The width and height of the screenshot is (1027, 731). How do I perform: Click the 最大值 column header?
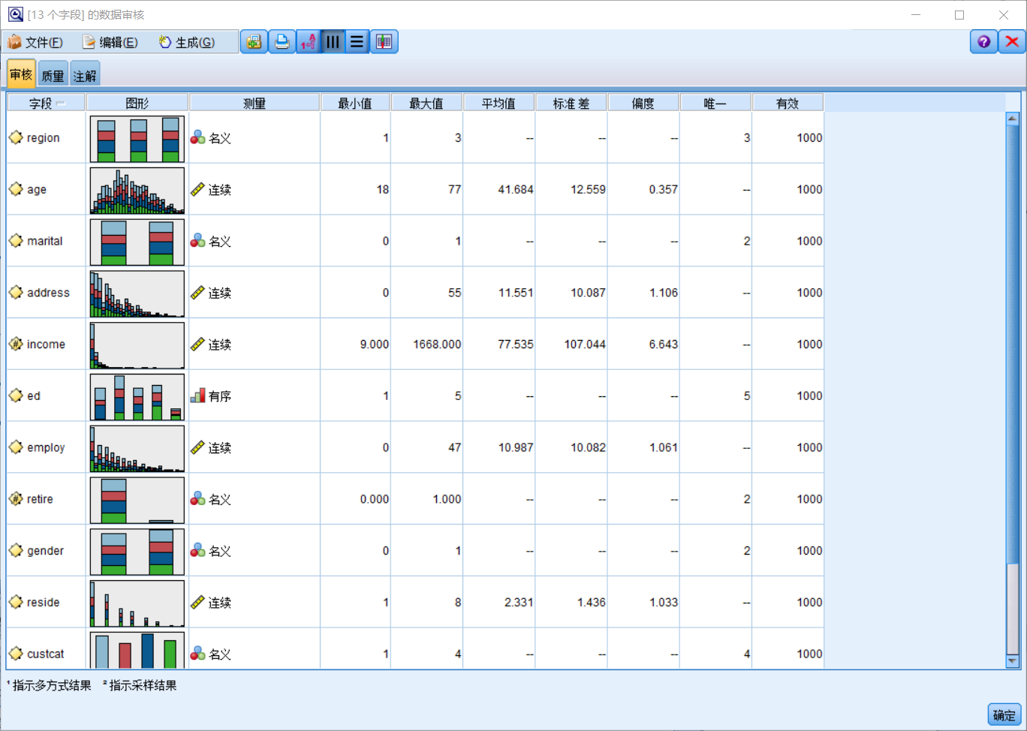pos(426,104)
